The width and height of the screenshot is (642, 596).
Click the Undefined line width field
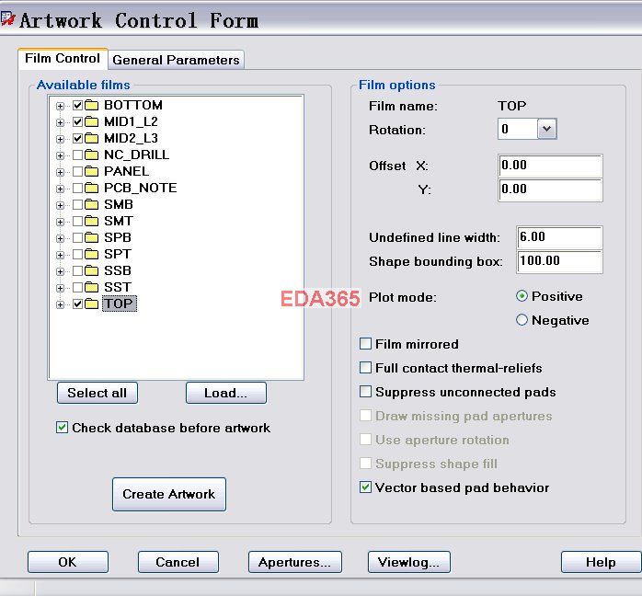pyautogui.click(x=559, y=237)
